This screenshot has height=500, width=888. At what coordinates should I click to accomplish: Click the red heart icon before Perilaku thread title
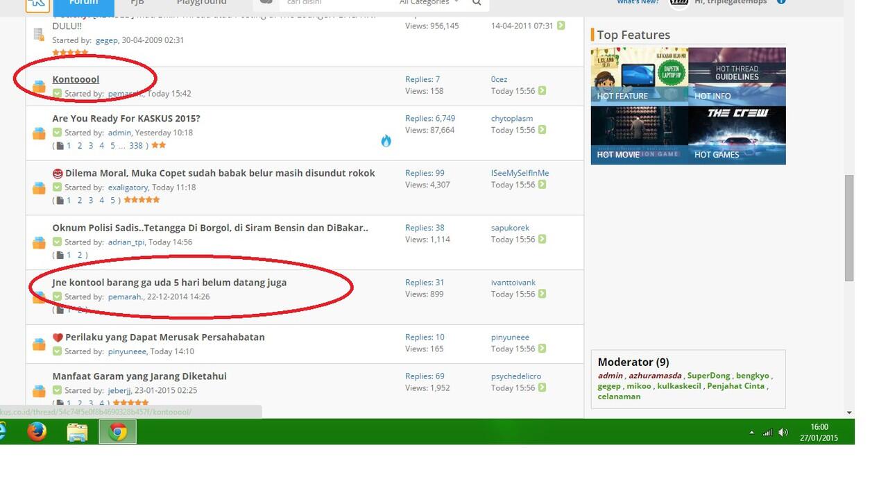point(58,337)
